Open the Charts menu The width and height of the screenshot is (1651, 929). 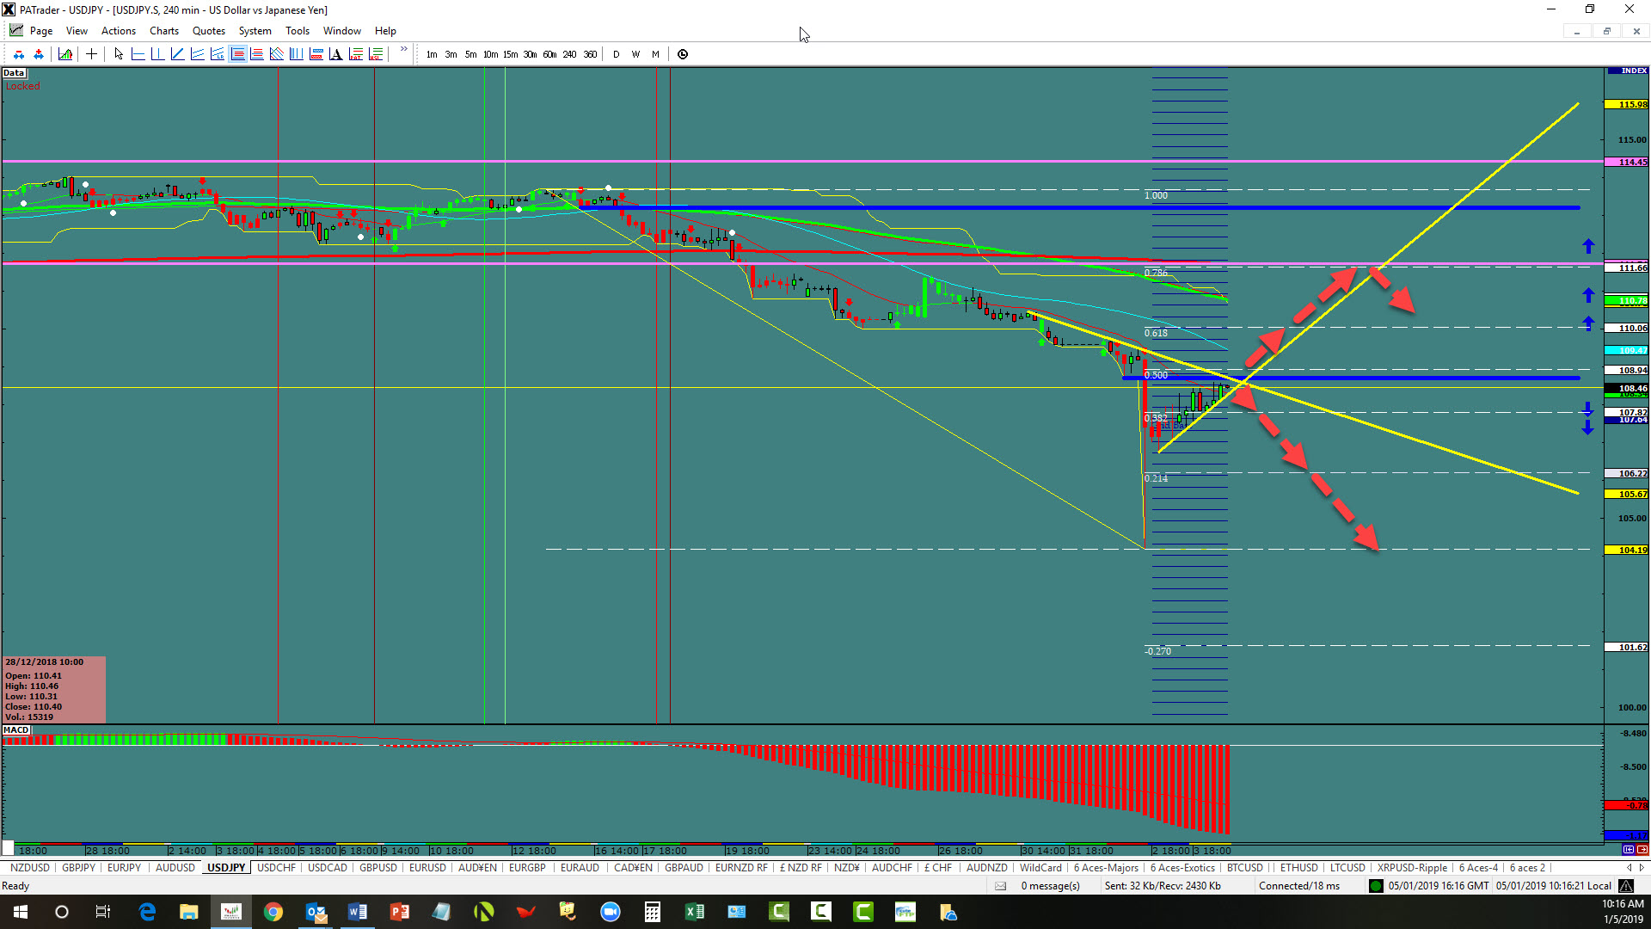tap(164, 31)
